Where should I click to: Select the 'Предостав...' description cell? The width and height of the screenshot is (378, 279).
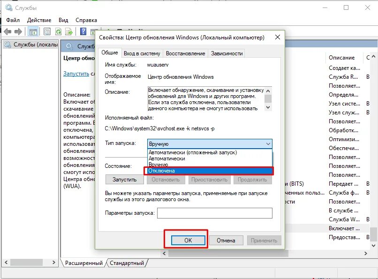[345, 237]
